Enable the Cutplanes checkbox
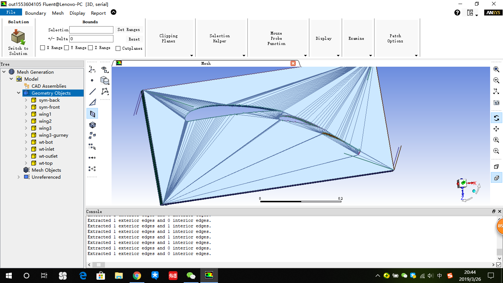This screenshot has height=283, width=503. [x=119, y=48]
